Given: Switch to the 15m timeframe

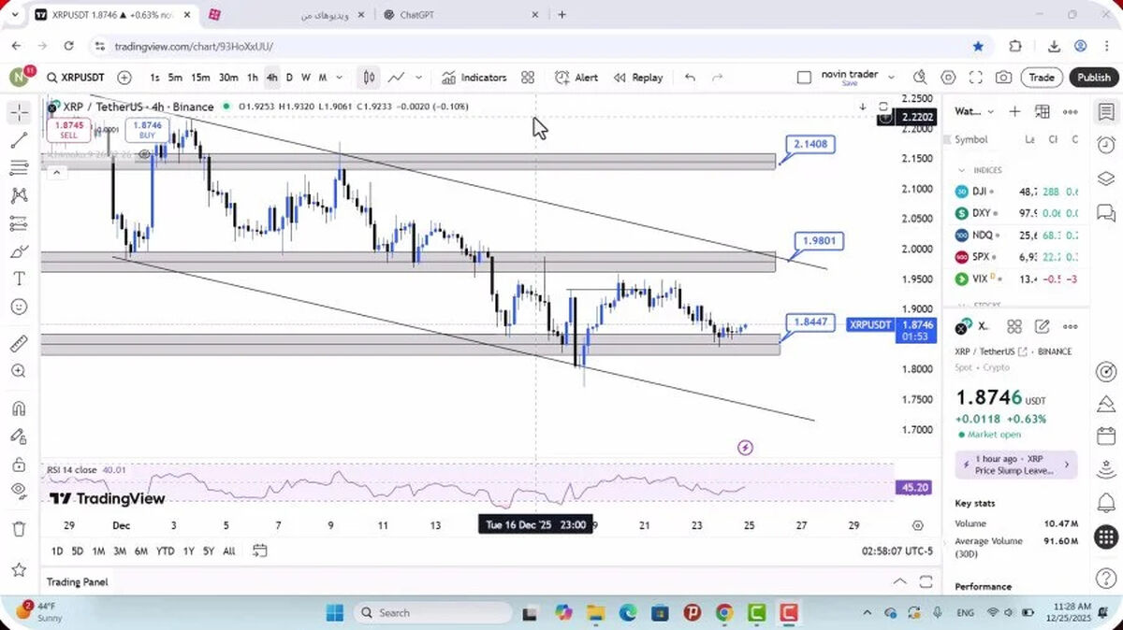Looking at the screenshot, I should 200,78.
